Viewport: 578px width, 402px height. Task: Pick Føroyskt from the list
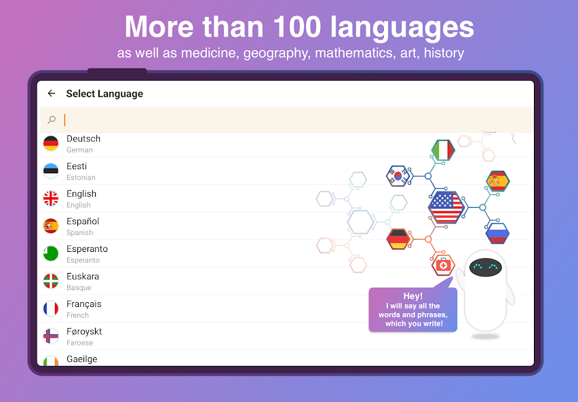pyautogui.click(x=84, y=332)
